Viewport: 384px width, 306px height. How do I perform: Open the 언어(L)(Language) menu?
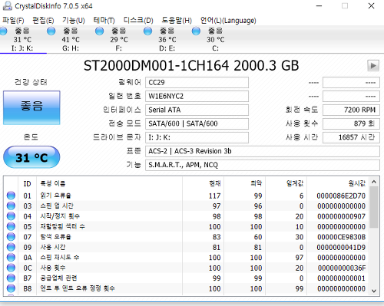point(228,20)
